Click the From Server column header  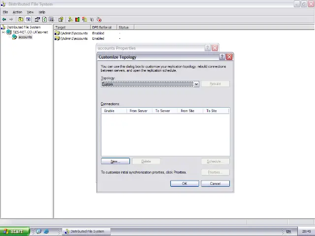[x=139, y=111]
